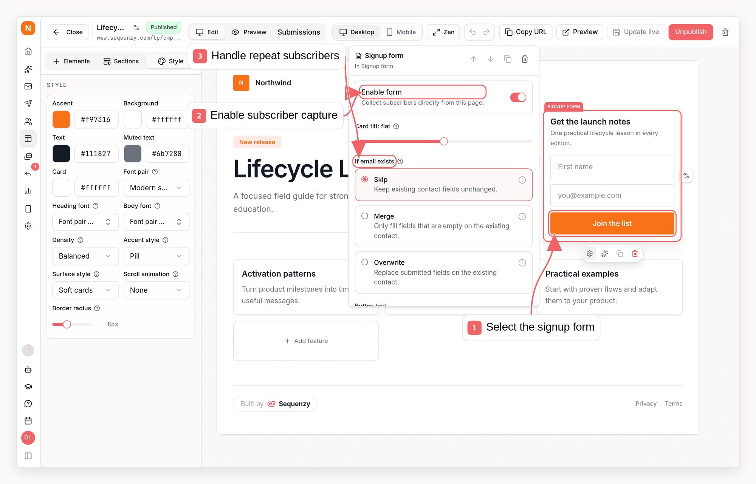
Task: Click the dark Text color swatch
Action: 61,154
